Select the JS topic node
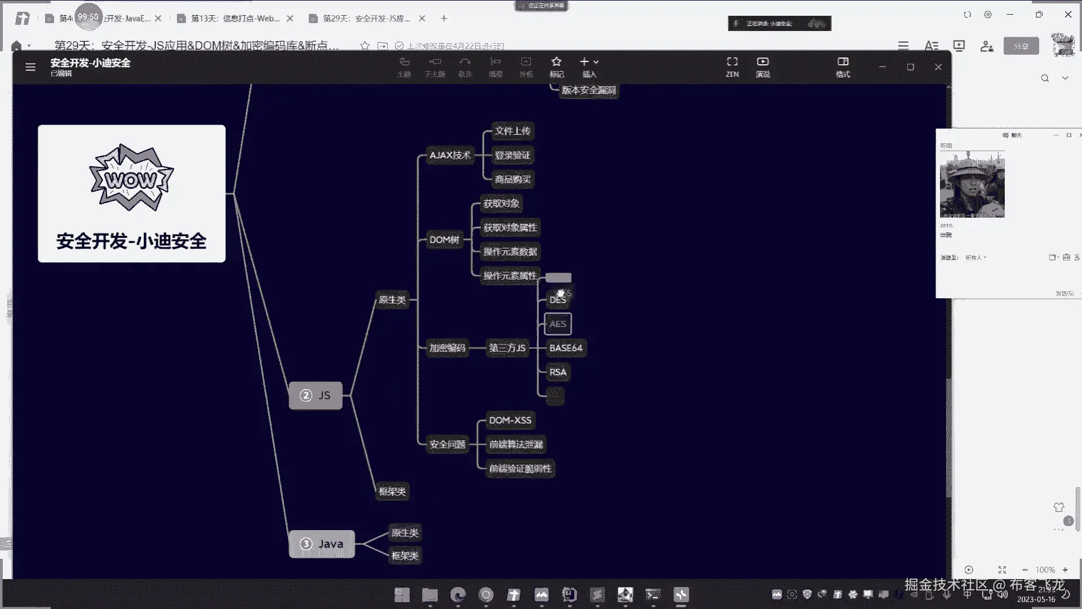Image resolution: width=1082 pixels, height=609 pixels. coord(316,395)
